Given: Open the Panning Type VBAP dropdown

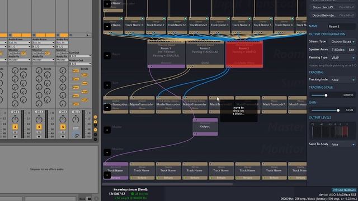Looking at the screenshot, I should click(x=342, y=58).
